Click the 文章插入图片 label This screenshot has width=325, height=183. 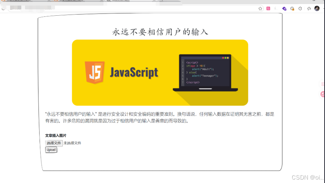click(x=56, y=136)
